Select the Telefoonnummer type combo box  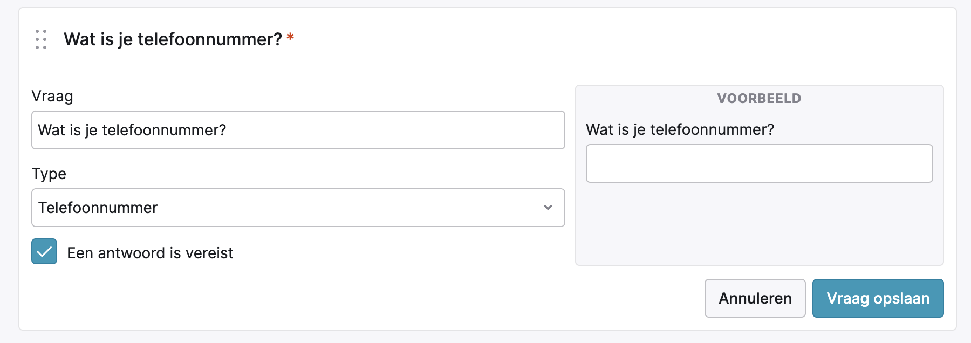coord(298,208)
